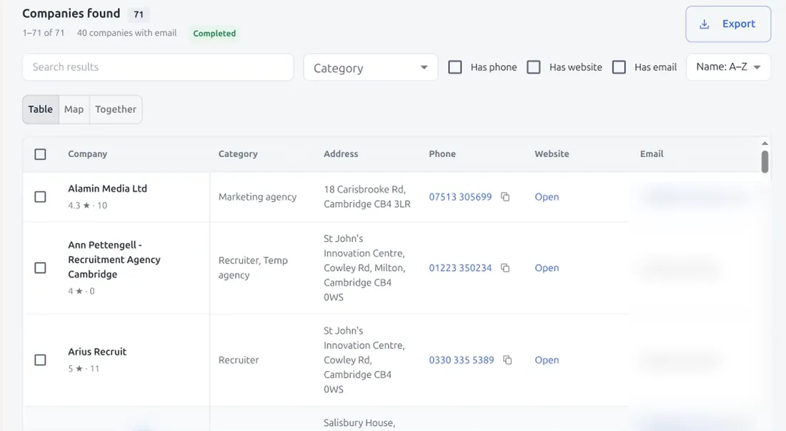Screen dimensions: 786x431
Task: Click the Marketing agency category cell
Action: (257, 197)
